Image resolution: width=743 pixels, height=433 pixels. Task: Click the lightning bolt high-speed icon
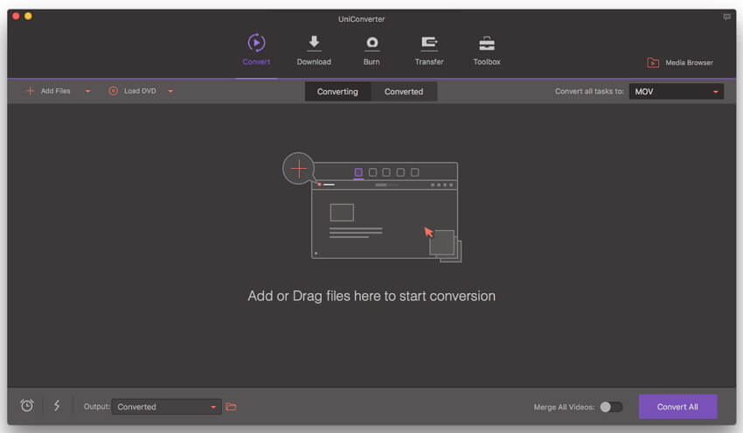tap(57, 406)
